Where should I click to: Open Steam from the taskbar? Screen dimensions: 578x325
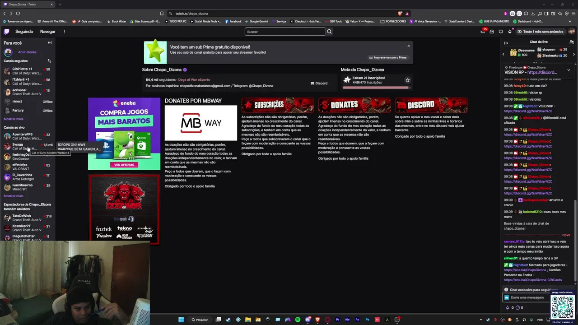(228, 320)
